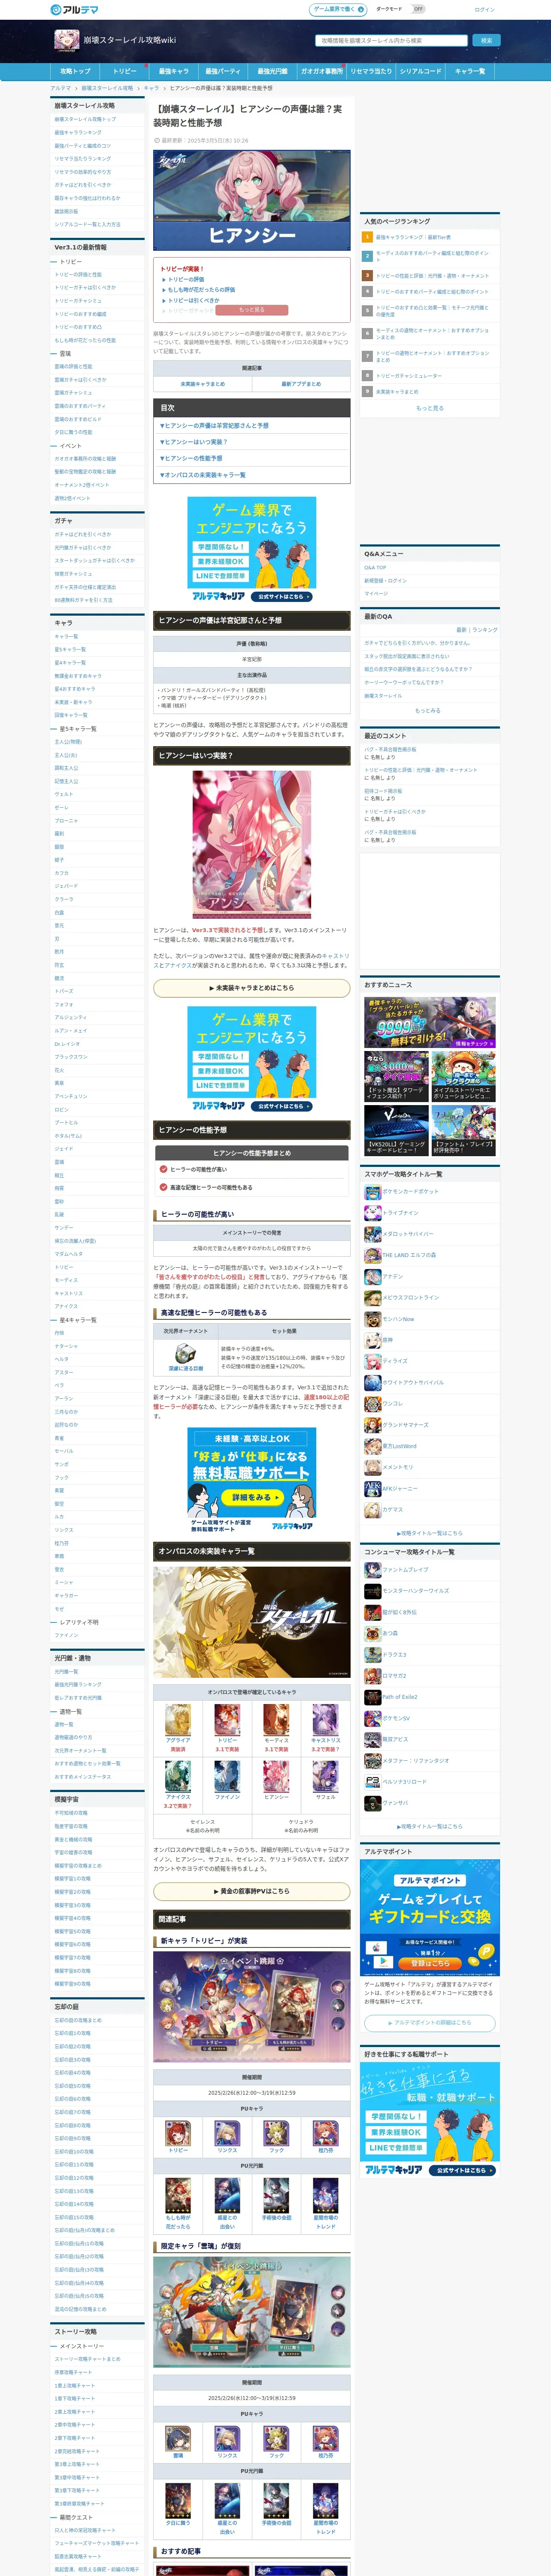Click ヒアンシー header banner image
The height and width of the screenshot is (2576, 551).
point(252,200)
